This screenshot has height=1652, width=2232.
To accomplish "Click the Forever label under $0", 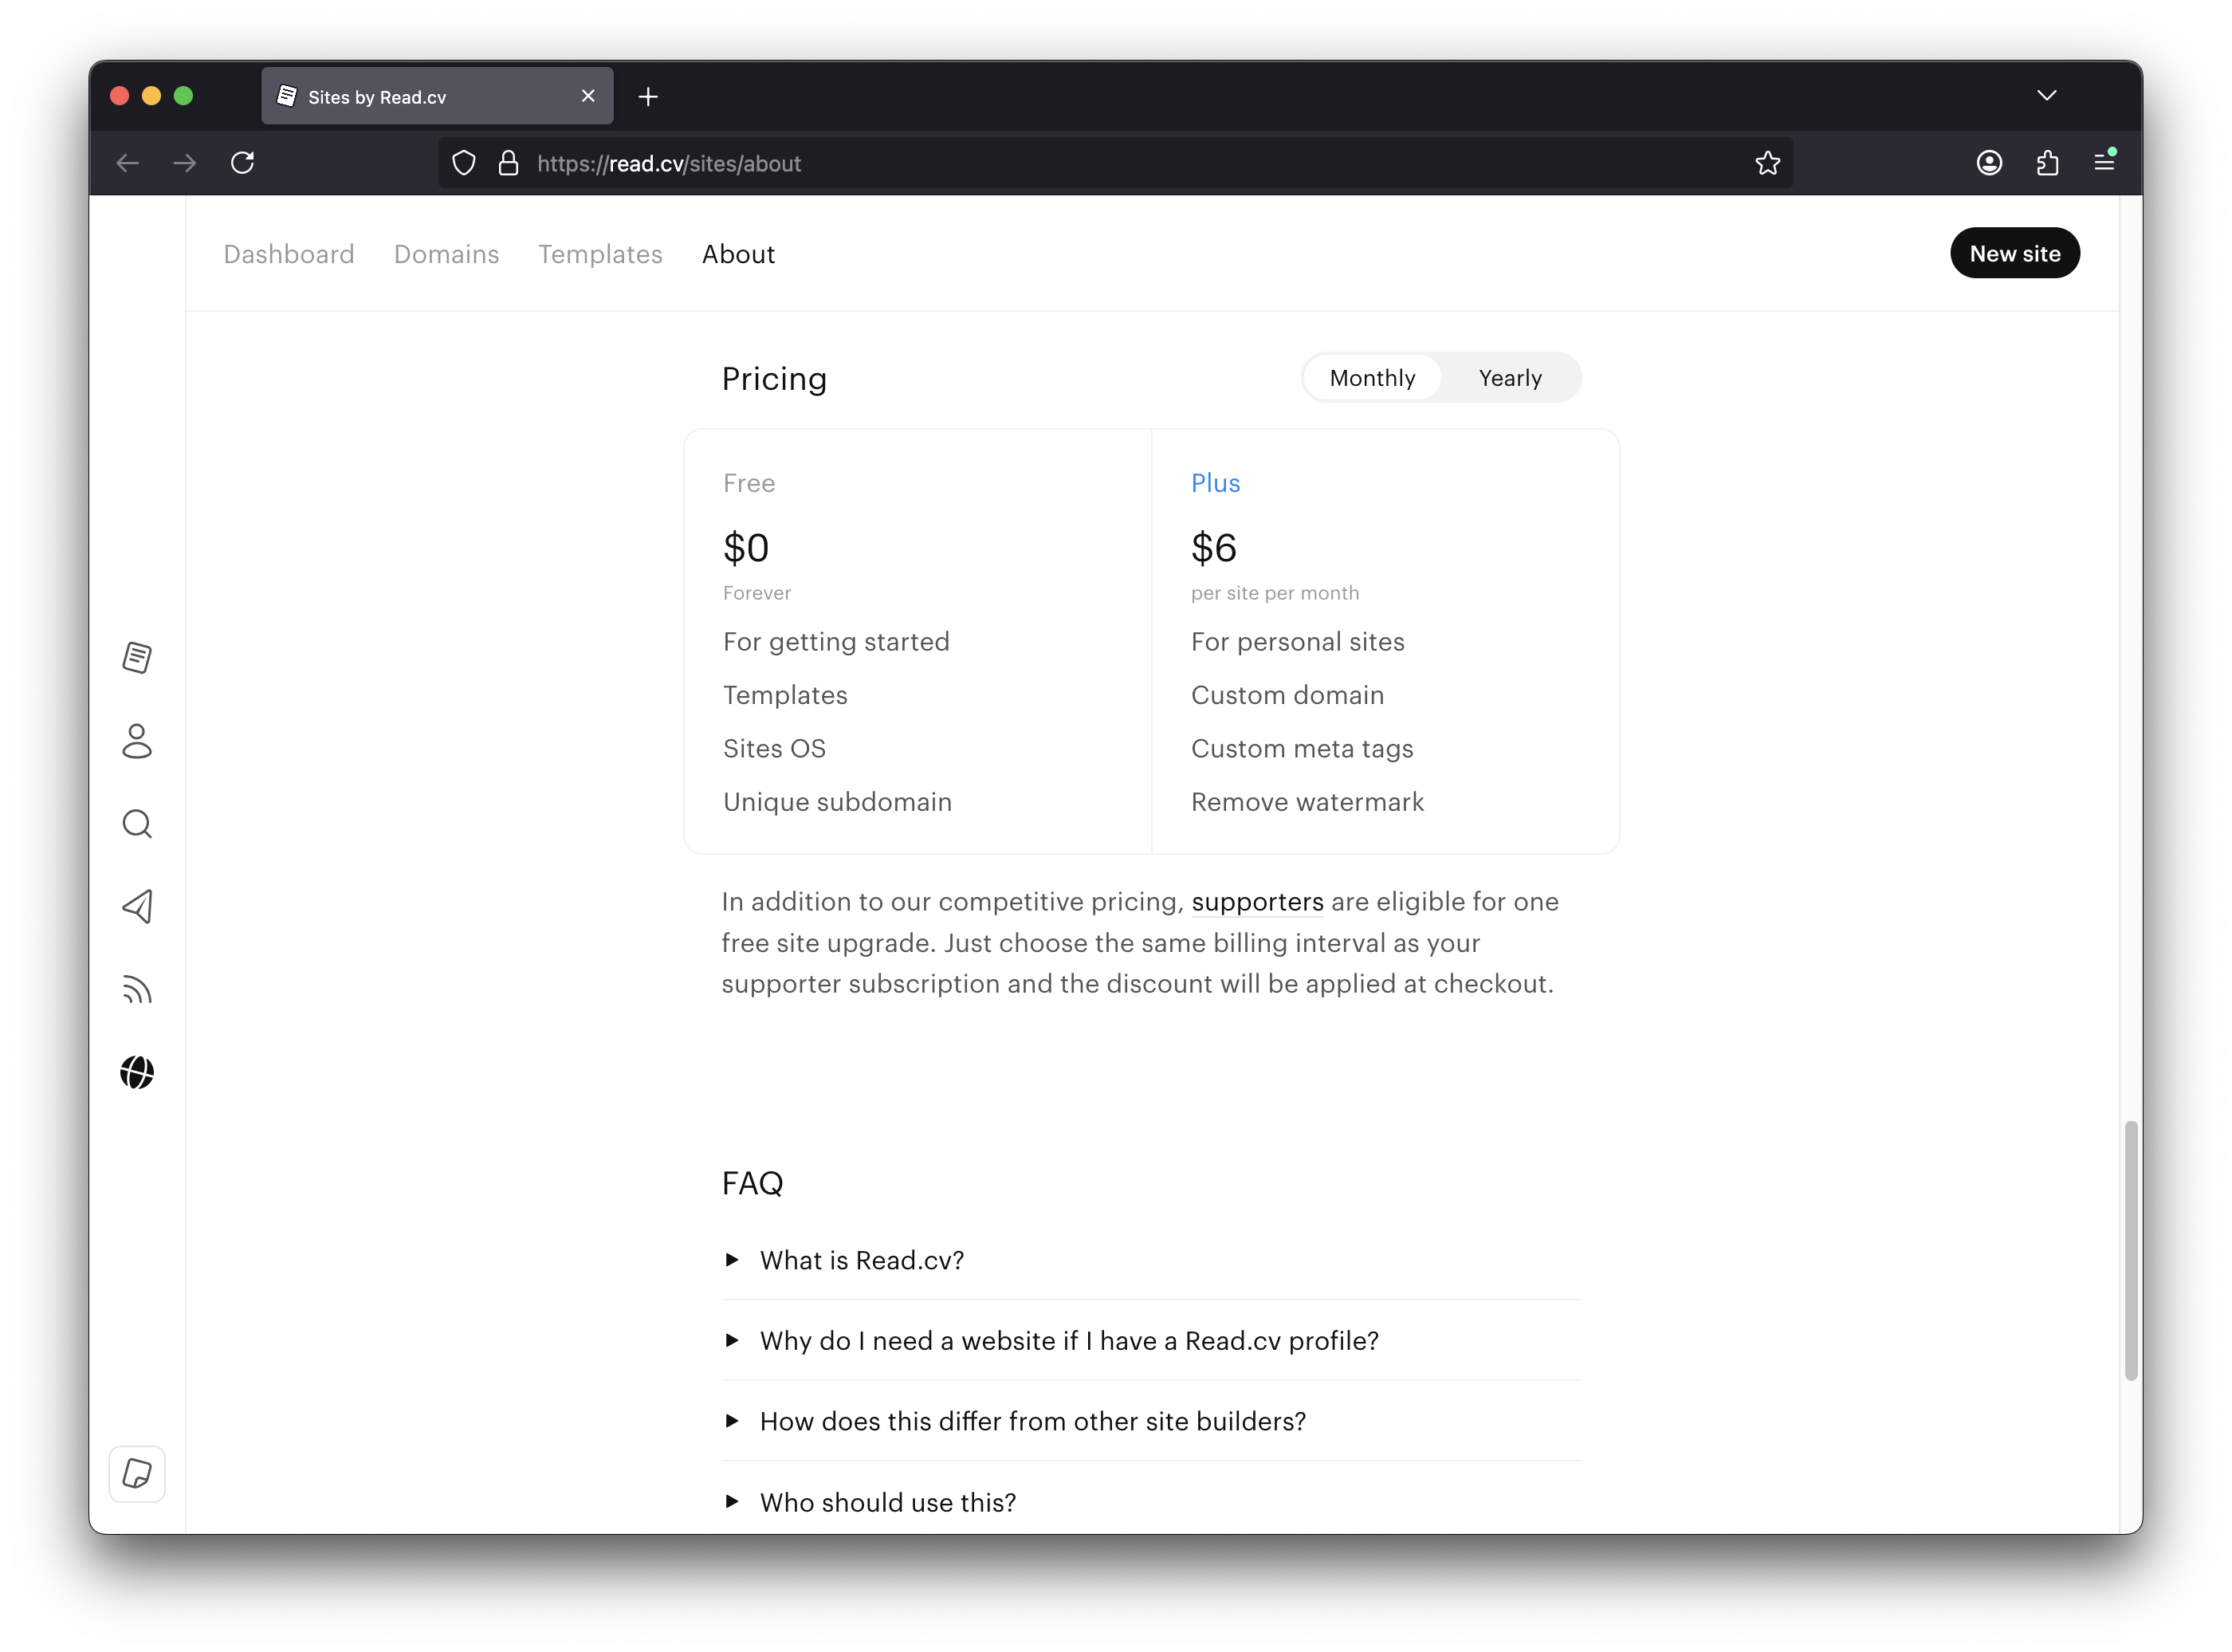I will [x=756, y=593].
